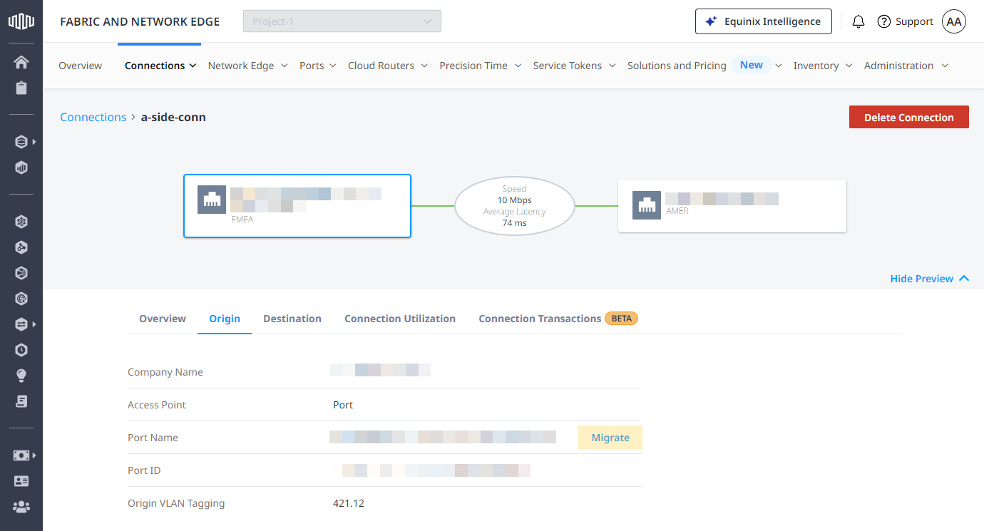
Task: Open the Connection Utilization tab
Action: point(400,319)
